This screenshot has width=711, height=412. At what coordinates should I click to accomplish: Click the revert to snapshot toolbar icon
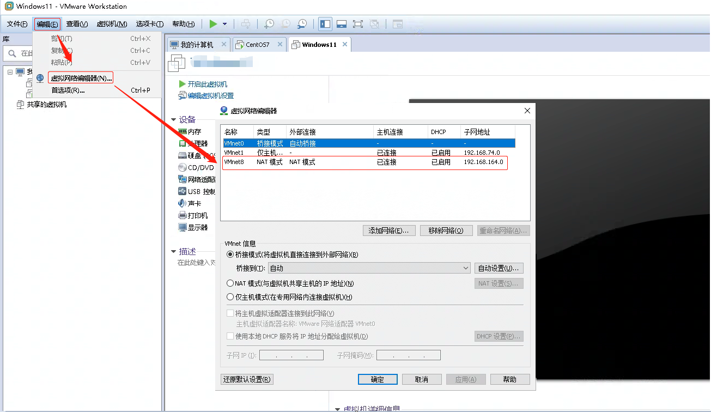pos(285,24)
